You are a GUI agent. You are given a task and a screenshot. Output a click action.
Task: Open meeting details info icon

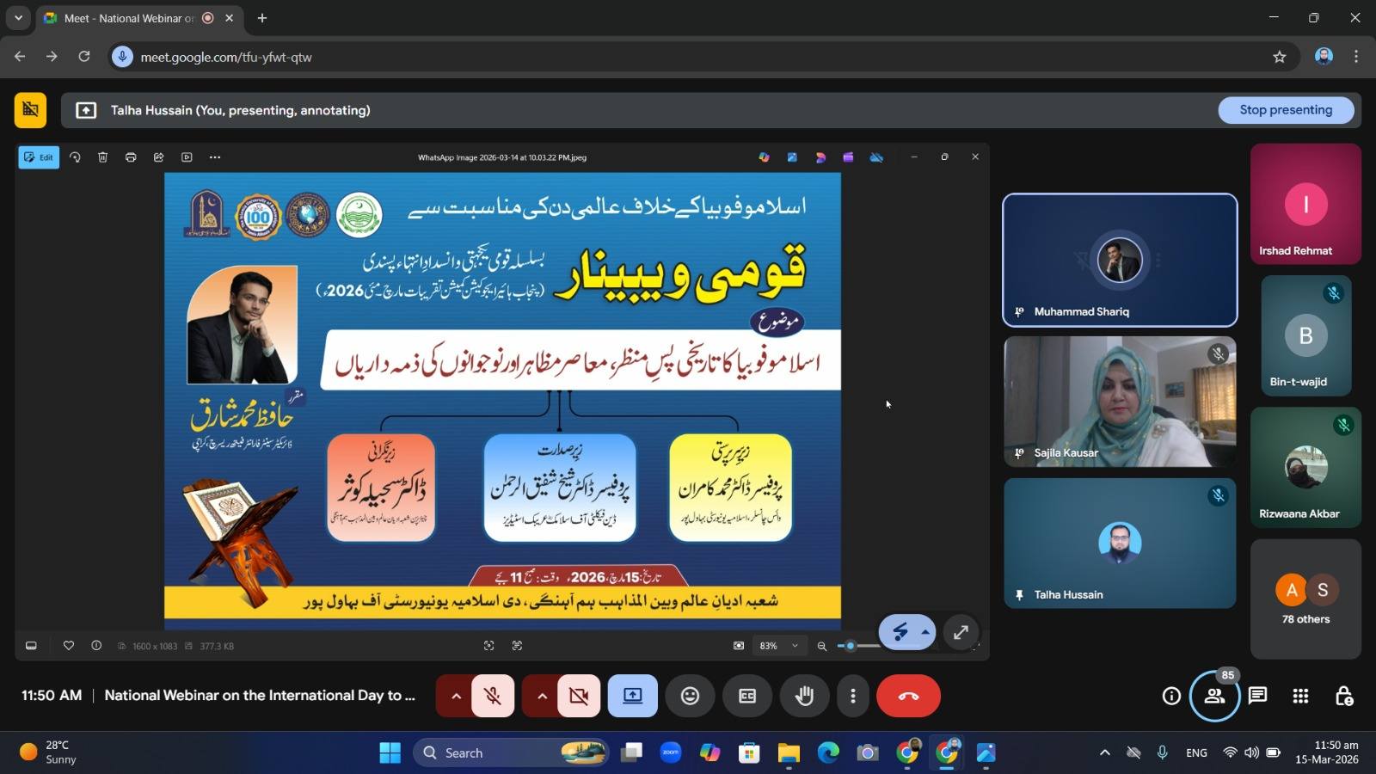1171,696
